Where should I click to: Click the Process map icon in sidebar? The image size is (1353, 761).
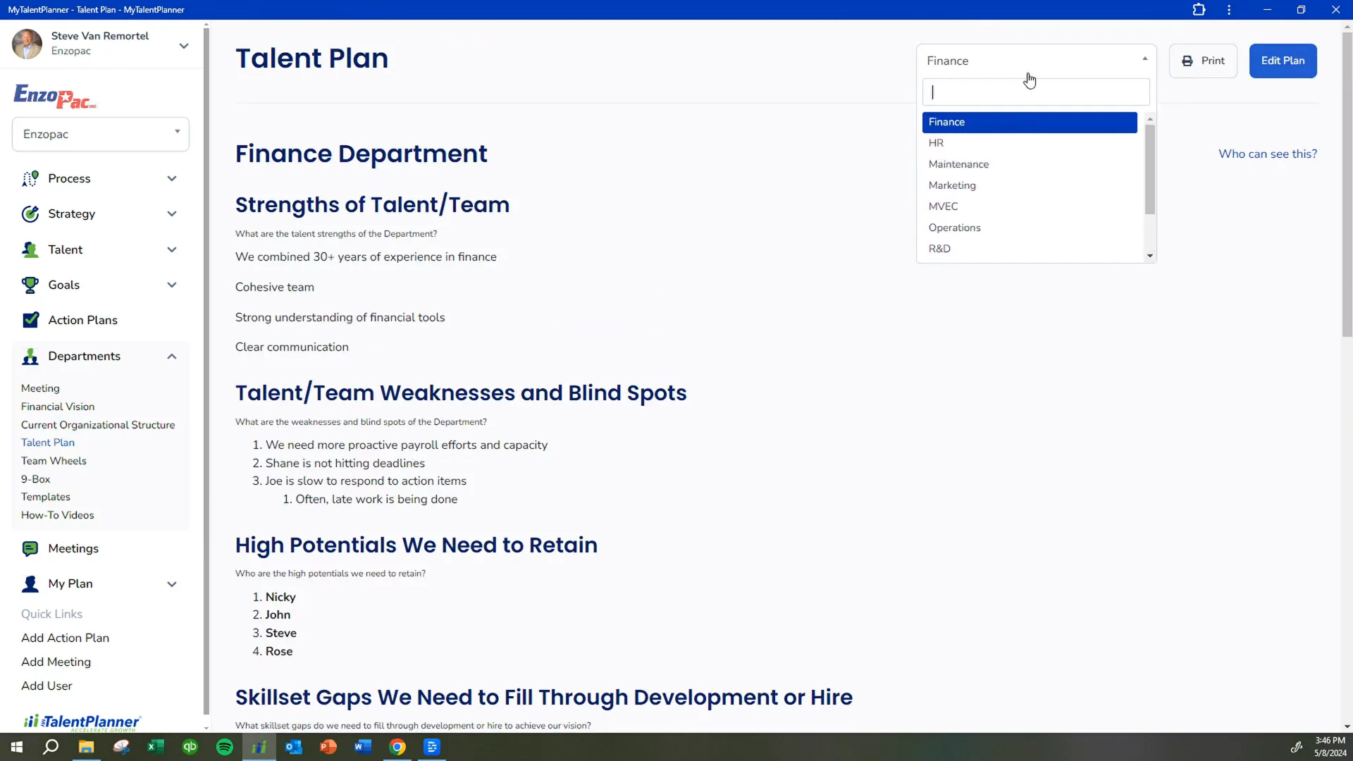coord(30,179)
